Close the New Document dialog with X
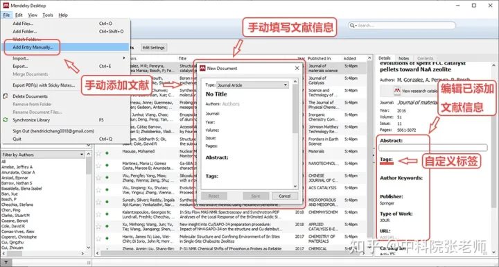Image resolution: width=499 pixels, height=267 pixels. [297, 68]
